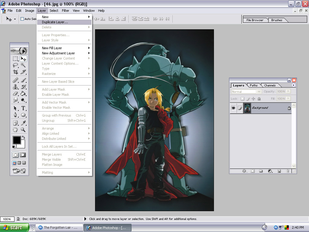309x232 pixels.
Task: Open the Layers panel options menu arrow
Action: tap(293, 85)
